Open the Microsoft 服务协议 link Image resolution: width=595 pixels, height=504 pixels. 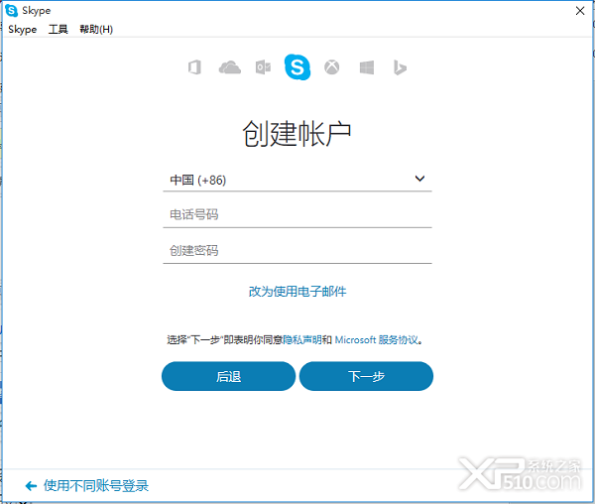pyautogui.click(x=377, y=339)
